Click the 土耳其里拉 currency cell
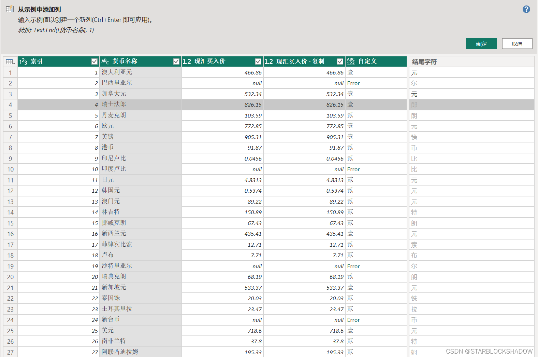This screenshot has height=357, width=538. [141, 309]
